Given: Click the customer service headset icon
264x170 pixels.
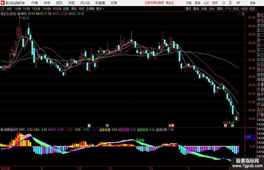Looking at the screenshot, I should pyautogui.click(x=223, y=3).
